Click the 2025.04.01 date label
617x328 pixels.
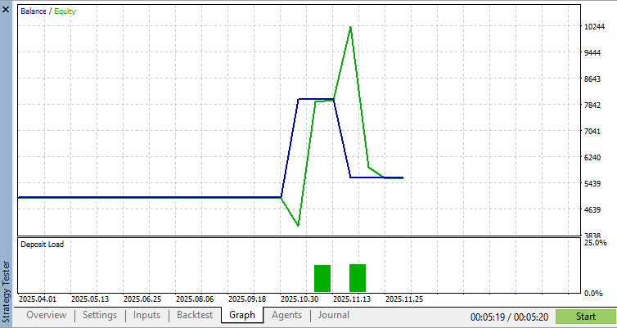pyautogui.click(x=38, y=299)
